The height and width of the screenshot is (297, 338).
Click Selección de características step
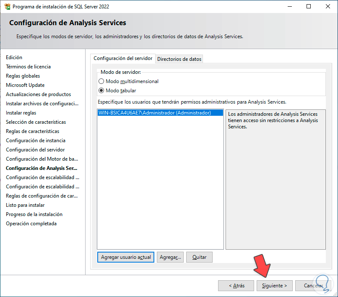36,122
